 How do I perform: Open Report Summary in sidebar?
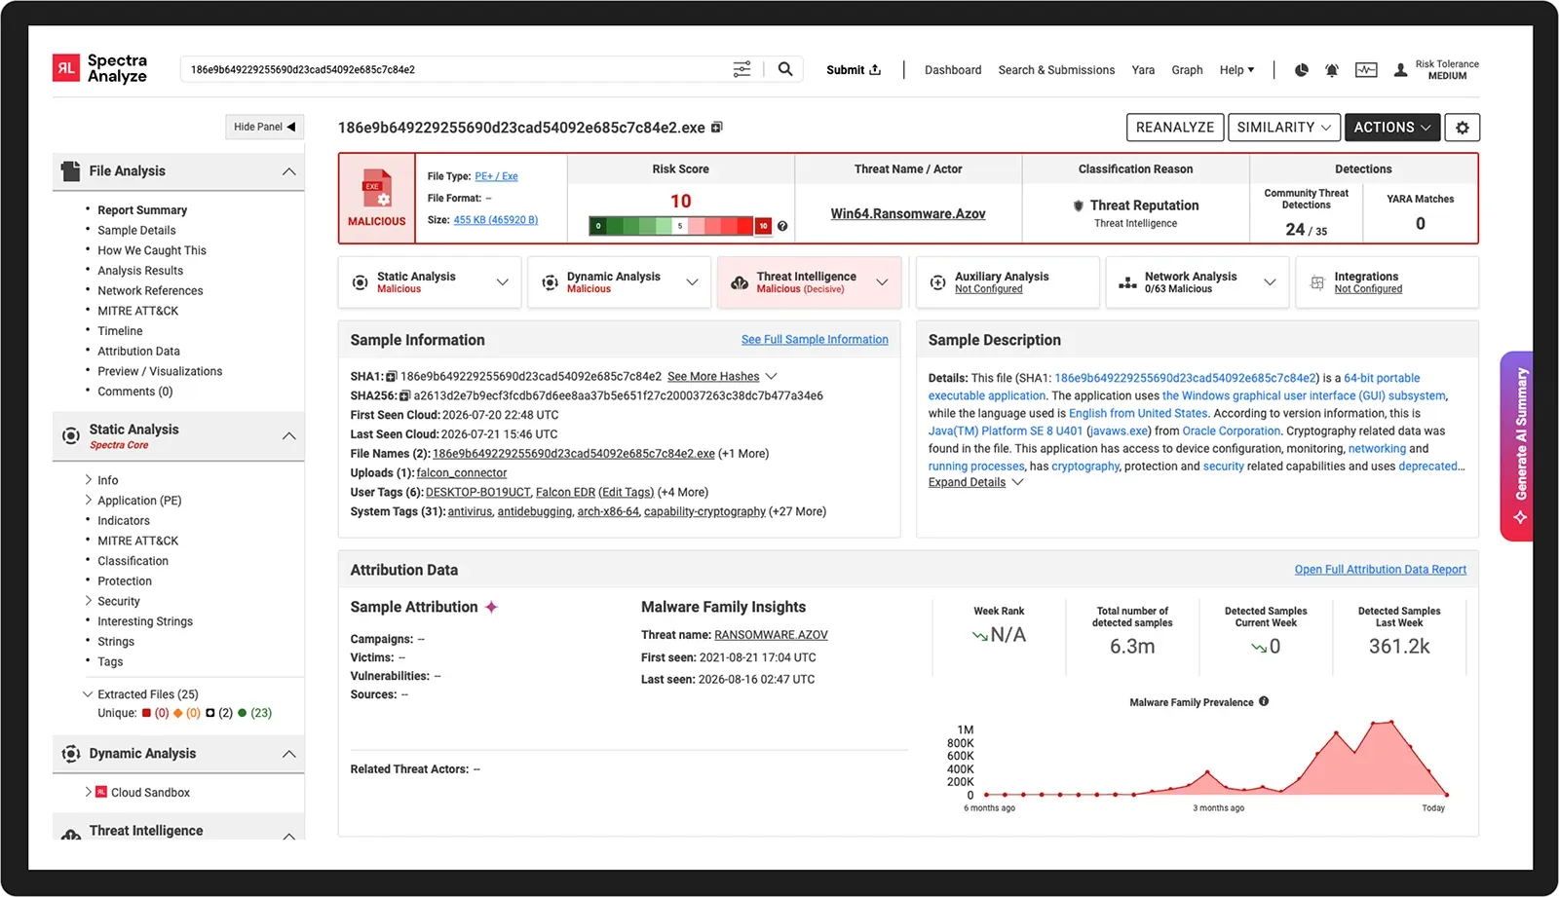(142, 210)
